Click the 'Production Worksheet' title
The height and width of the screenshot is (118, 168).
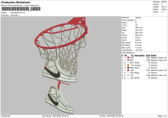(15, 2)
